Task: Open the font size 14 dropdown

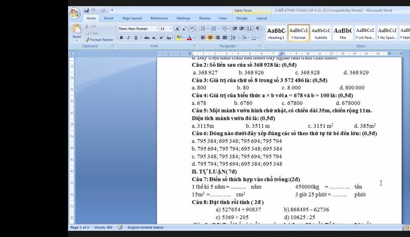Action: (x=171, y=28)
